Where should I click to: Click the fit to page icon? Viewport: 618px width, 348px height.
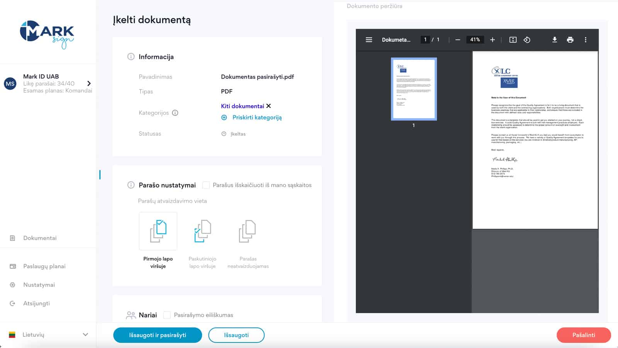513,40
